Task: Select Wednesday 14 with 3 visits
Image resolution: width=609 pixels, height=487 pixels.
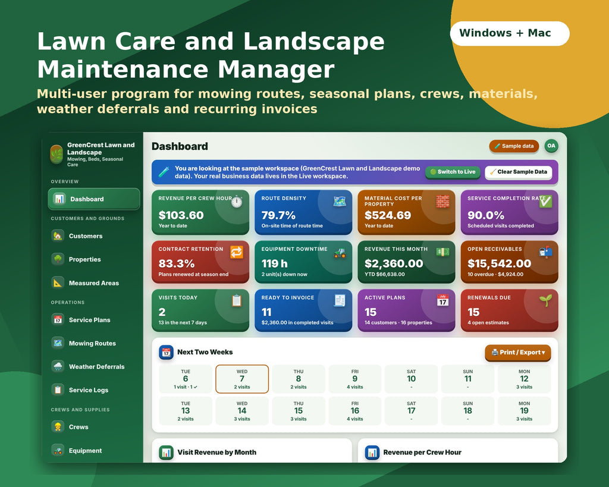Action: [x=242, y=411]
